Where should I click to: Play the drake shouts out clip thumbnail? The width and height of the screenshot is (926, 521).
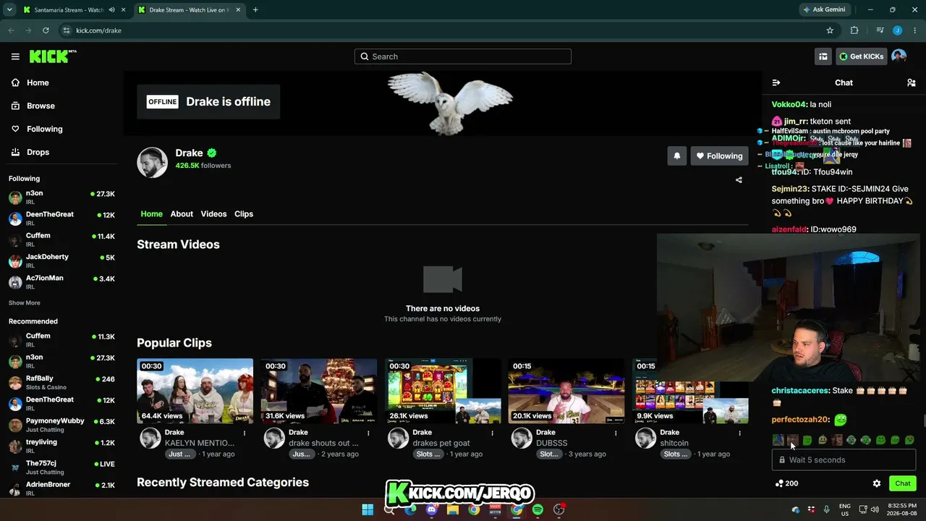pos(319,391)
